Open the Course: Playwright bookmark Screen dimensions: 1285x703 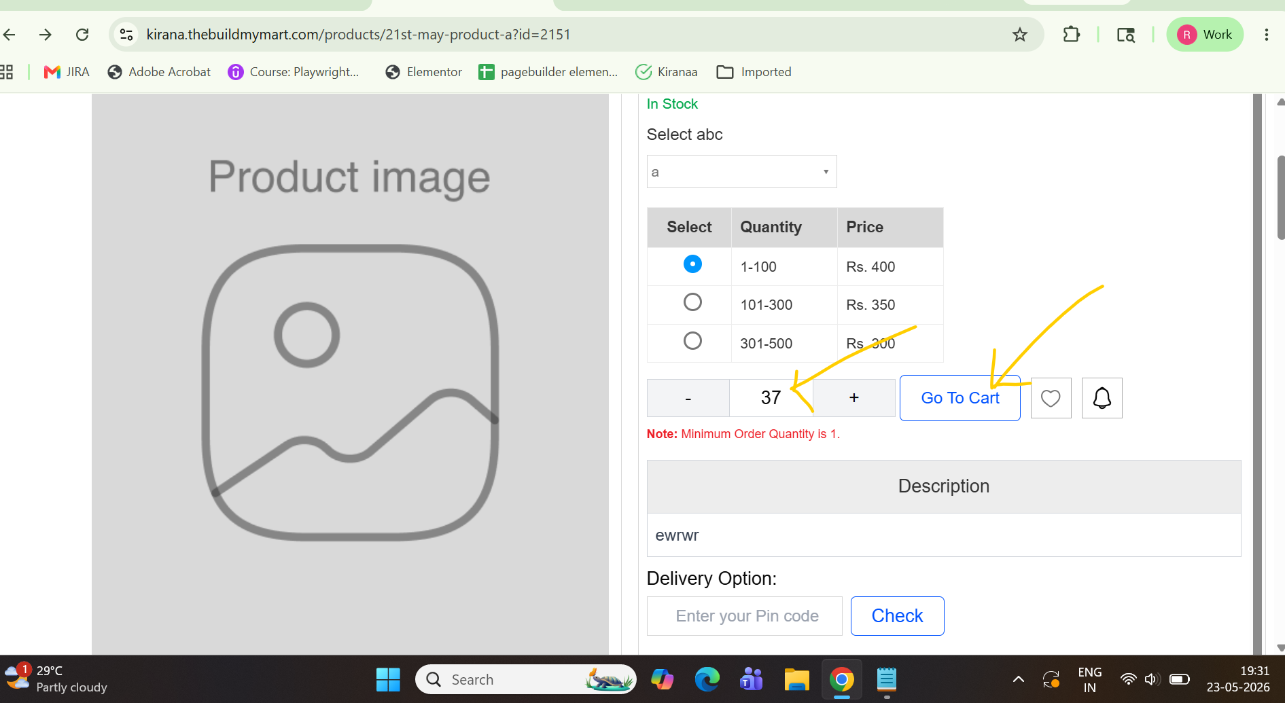click(294, 72)
